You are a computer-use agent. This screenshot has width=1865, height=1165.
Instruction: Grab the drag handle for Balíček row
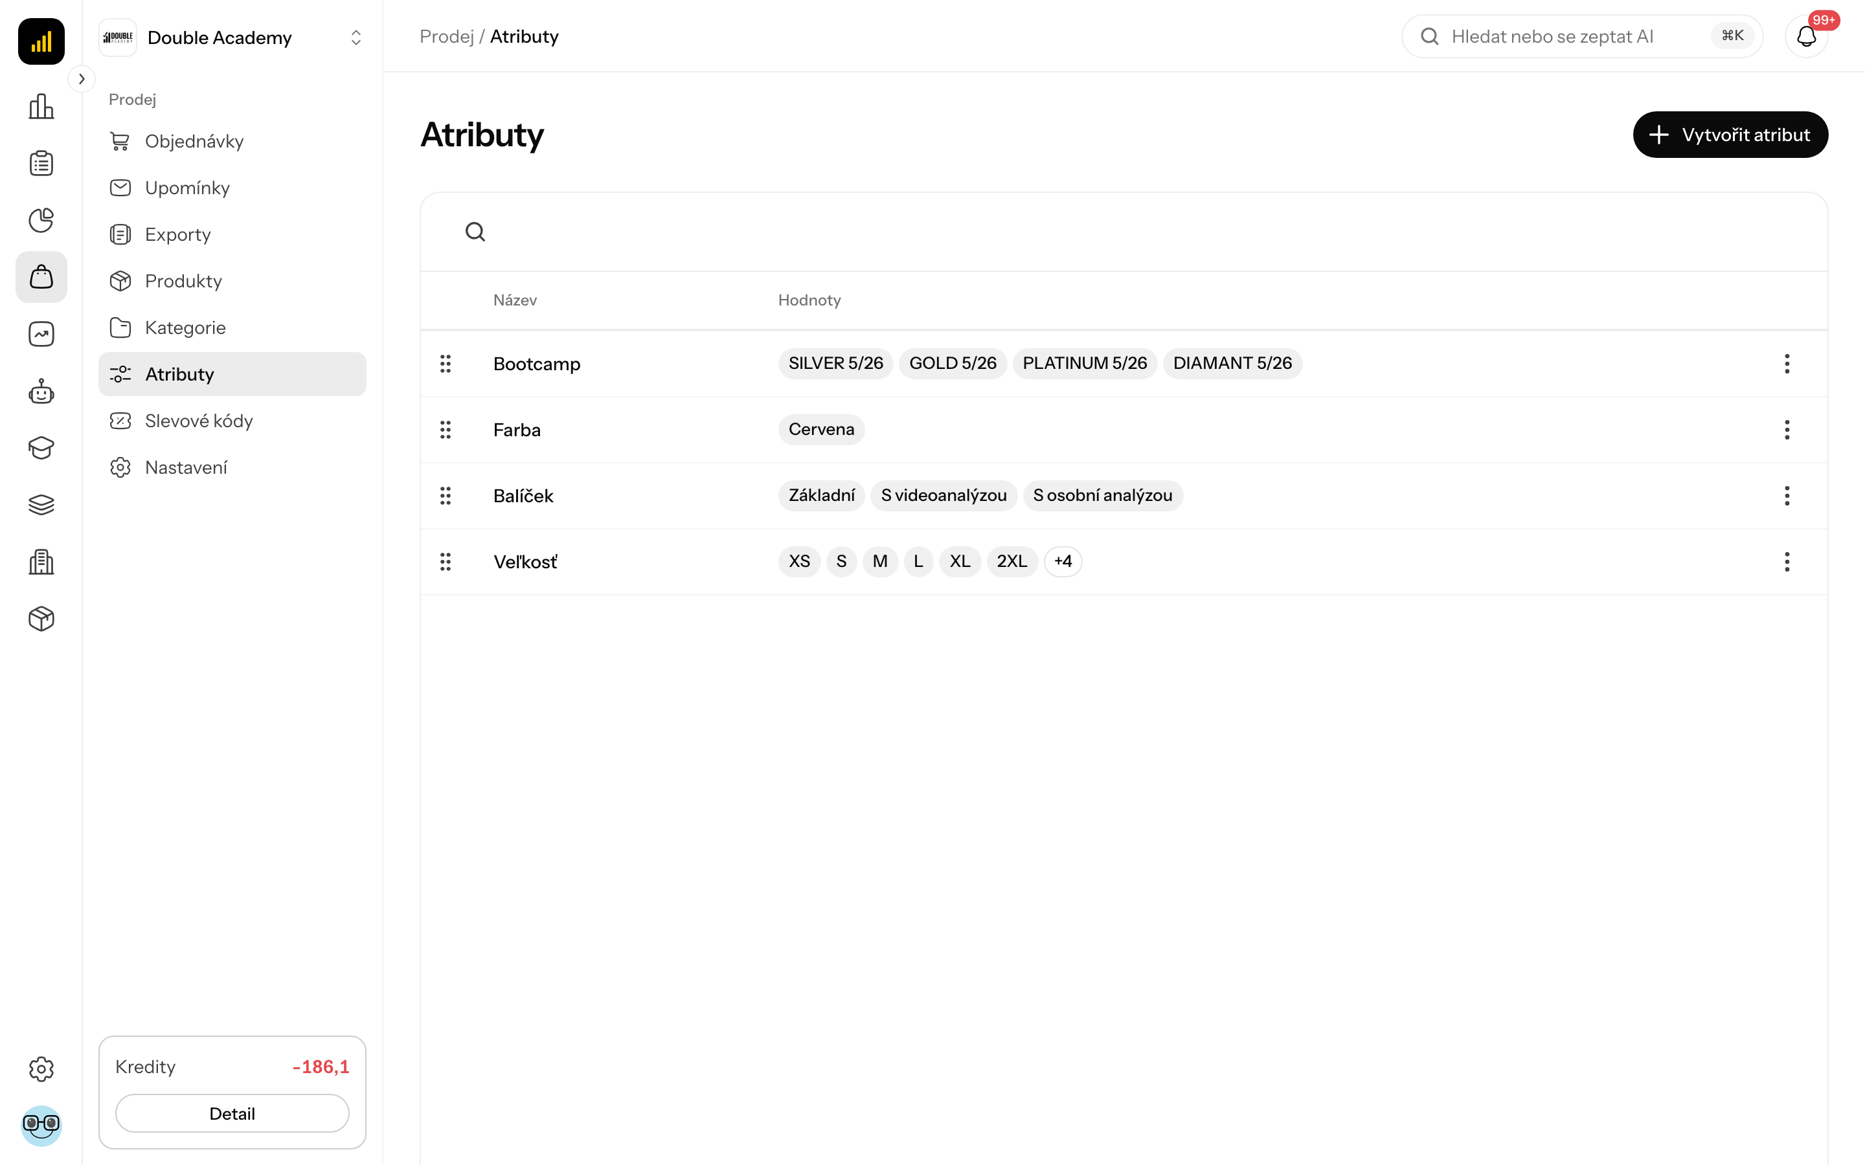click(446, 495)
